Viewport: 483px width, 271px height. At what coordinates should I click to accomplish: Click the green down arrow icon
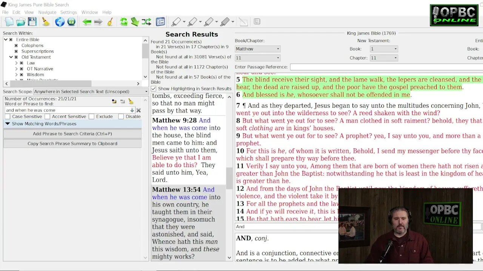coord(135,22)
